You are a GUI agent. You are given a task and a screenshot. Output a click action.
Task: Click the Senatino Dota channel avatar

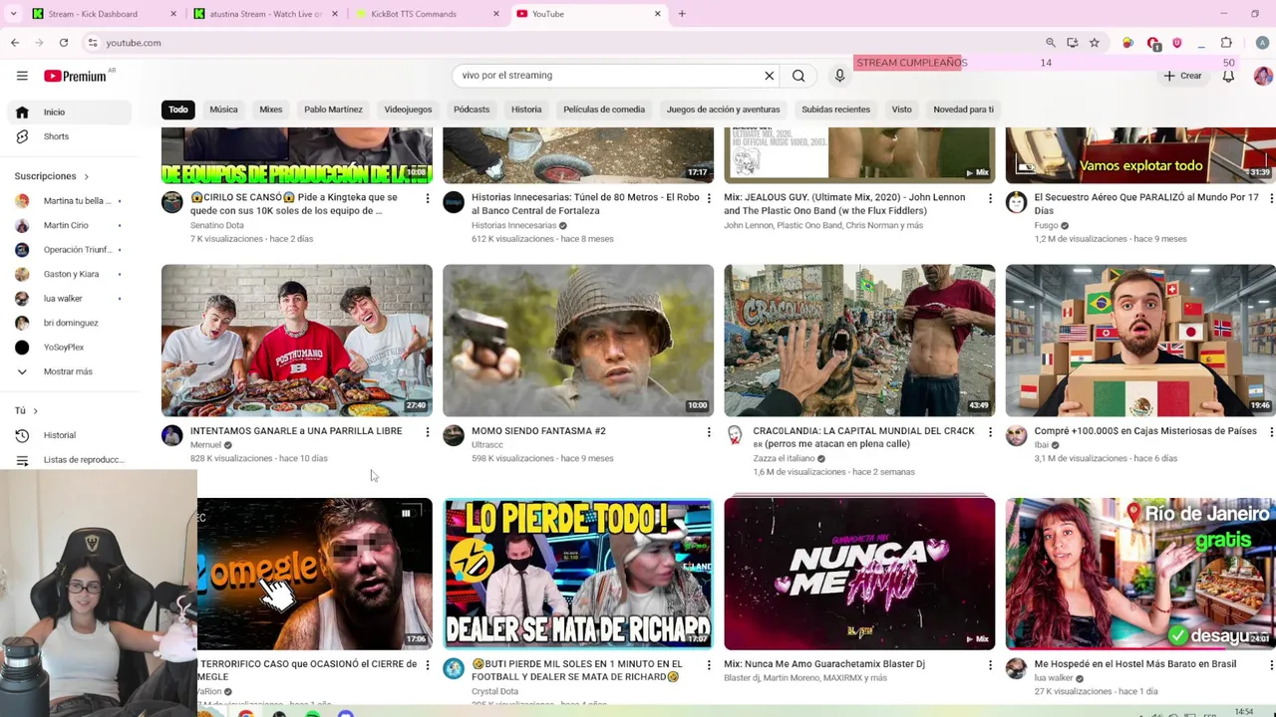point(172,203)
